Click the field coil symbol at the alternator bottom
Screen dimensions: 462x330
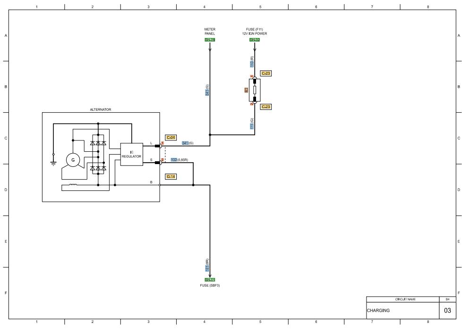click(x=73, y=184)
